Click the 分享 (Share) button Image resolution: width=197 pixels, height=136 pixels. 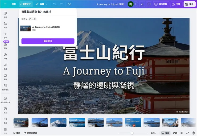[x=176, y=4]
